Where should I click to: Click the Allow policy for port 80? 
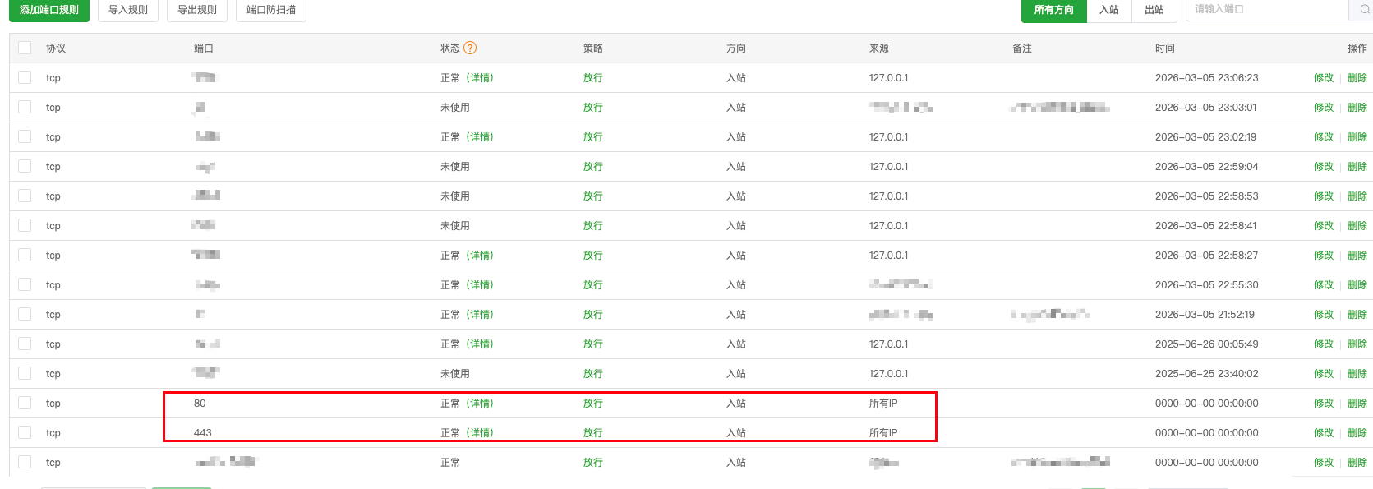tap(593, 404)
